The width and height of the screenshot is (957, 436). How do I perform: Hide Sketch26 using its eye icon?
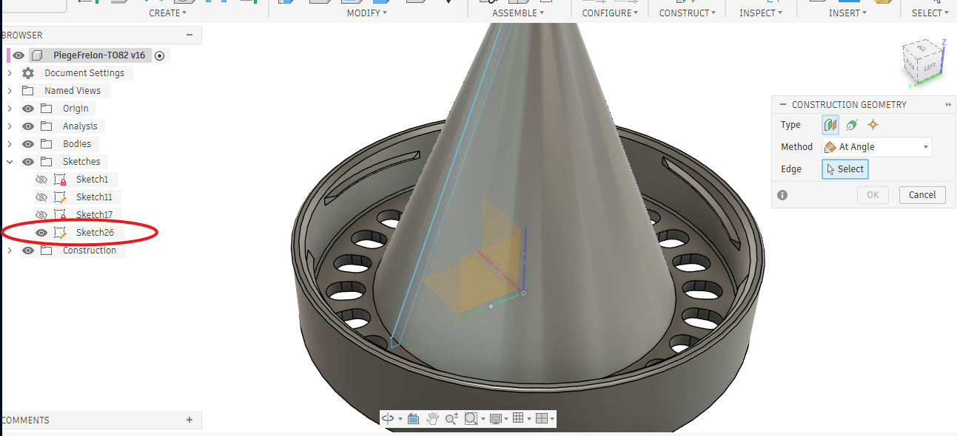click(x=41, y=233)
